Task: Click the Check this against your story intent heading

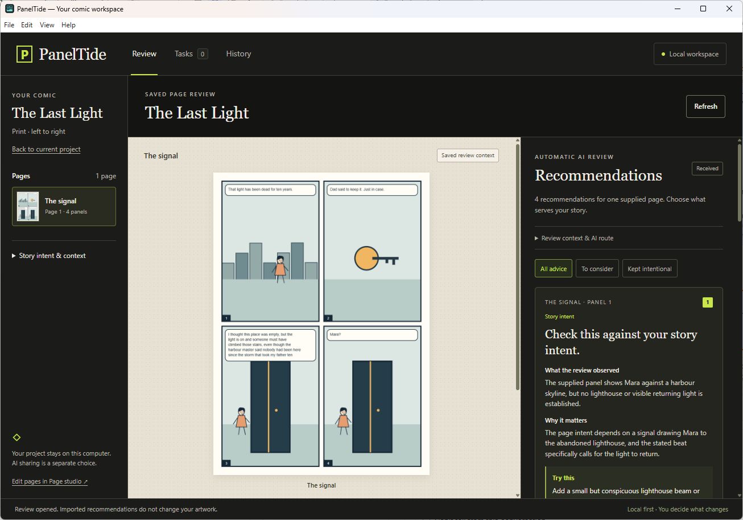Action: pyautogui.click(x=621, y=342)
